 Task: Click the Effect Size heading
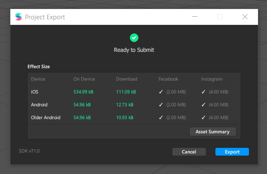[39, 66]
